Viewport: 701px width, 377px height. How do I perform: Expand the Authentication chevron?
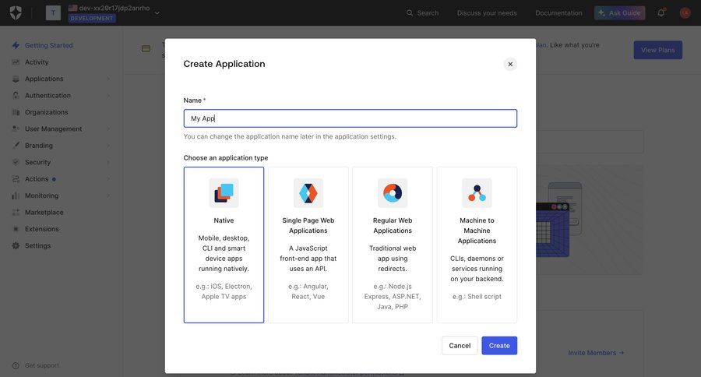pyautogui.click(x=108, y=95)
